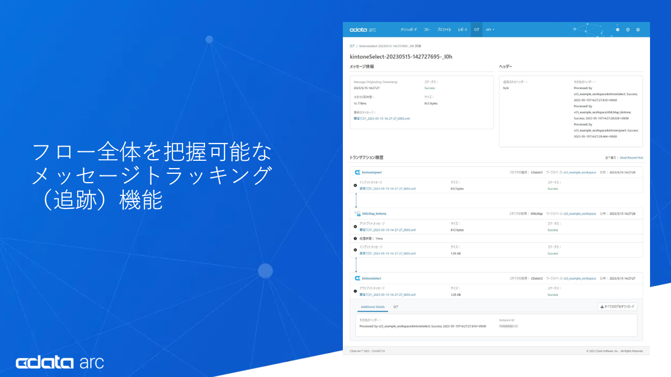This screenshot has height=377, width=671.
Task: Click the CData Arc logo in the header
Action: click(x=363, y=29)
